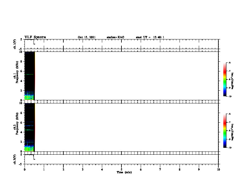
Task: Click the '6' kHz tick label on ch.2 axis
Action: click(x=21, y=123)
